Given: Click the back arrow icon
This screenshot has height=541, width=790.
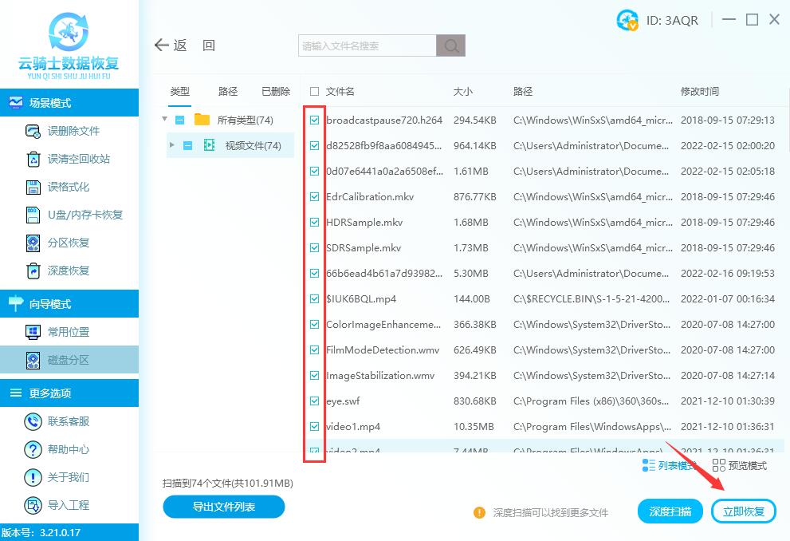Looking at the screenshot, I should [161, 45].
